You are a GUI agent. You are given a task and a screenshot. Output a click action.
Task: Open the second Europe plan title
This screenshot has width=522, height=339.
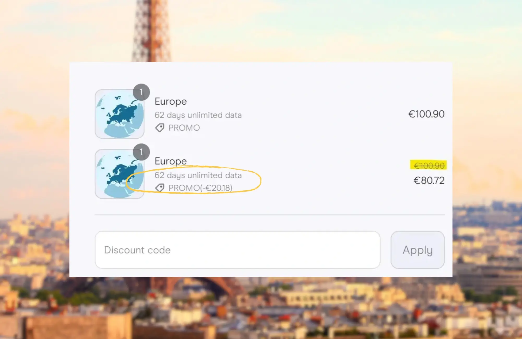pos(171,161)
